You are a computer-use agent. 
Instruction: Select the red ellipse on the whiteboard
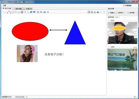point(30,31)
